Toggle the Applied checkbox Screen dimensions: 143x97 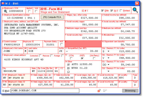pyautogui.click(x=29, y=11)
